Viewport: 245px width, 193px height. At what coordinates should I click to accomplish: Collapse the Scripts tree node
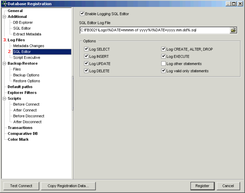[x=4, y=98]
